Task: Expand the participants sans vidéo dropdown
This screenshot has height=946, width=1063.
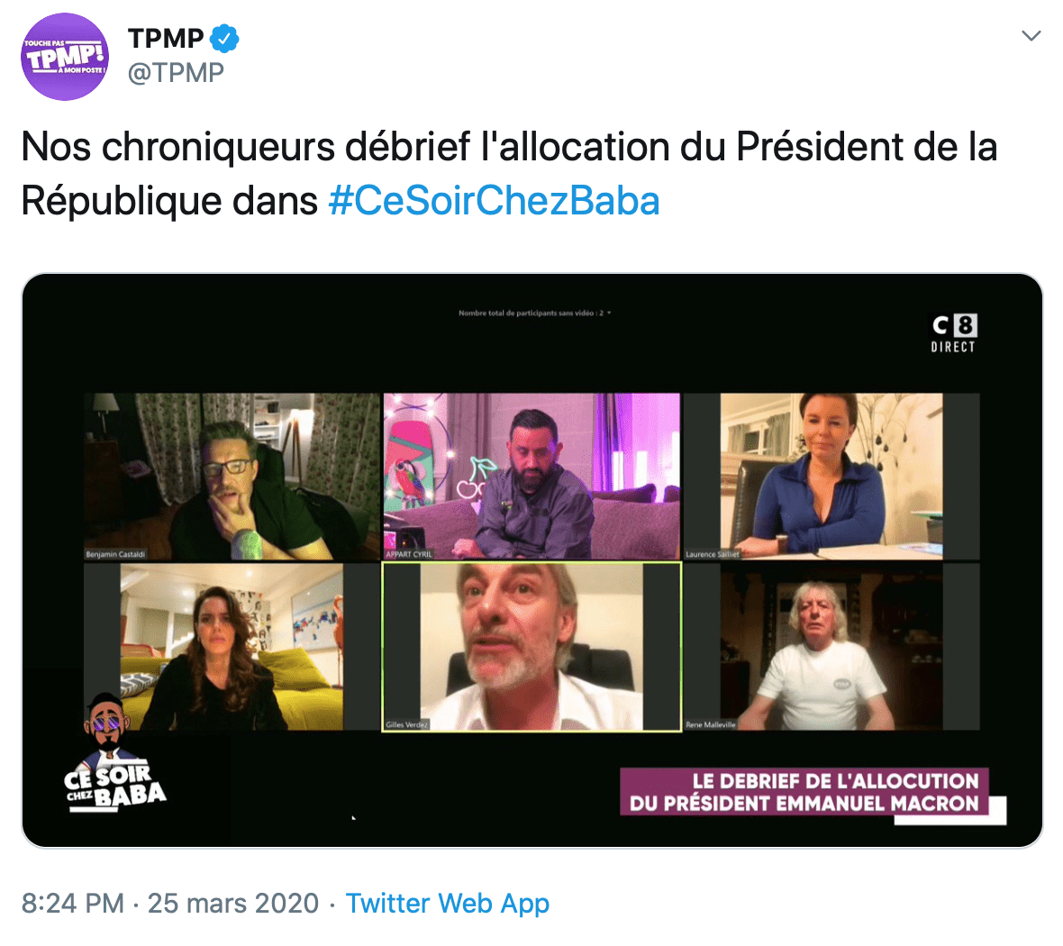Action: [x=610, y=314]
